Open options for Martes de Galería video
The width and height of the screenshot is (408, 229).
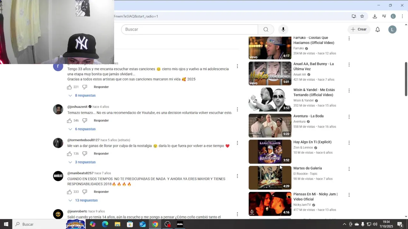(349, 169)
